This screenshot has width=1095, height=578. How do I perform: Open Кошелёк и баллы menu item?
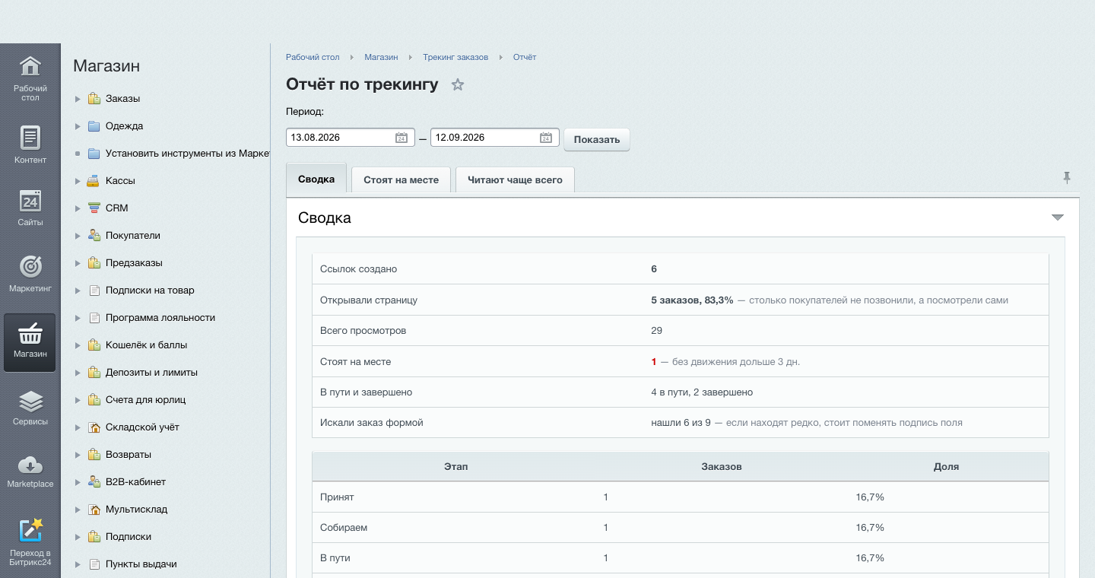(147, 345)
